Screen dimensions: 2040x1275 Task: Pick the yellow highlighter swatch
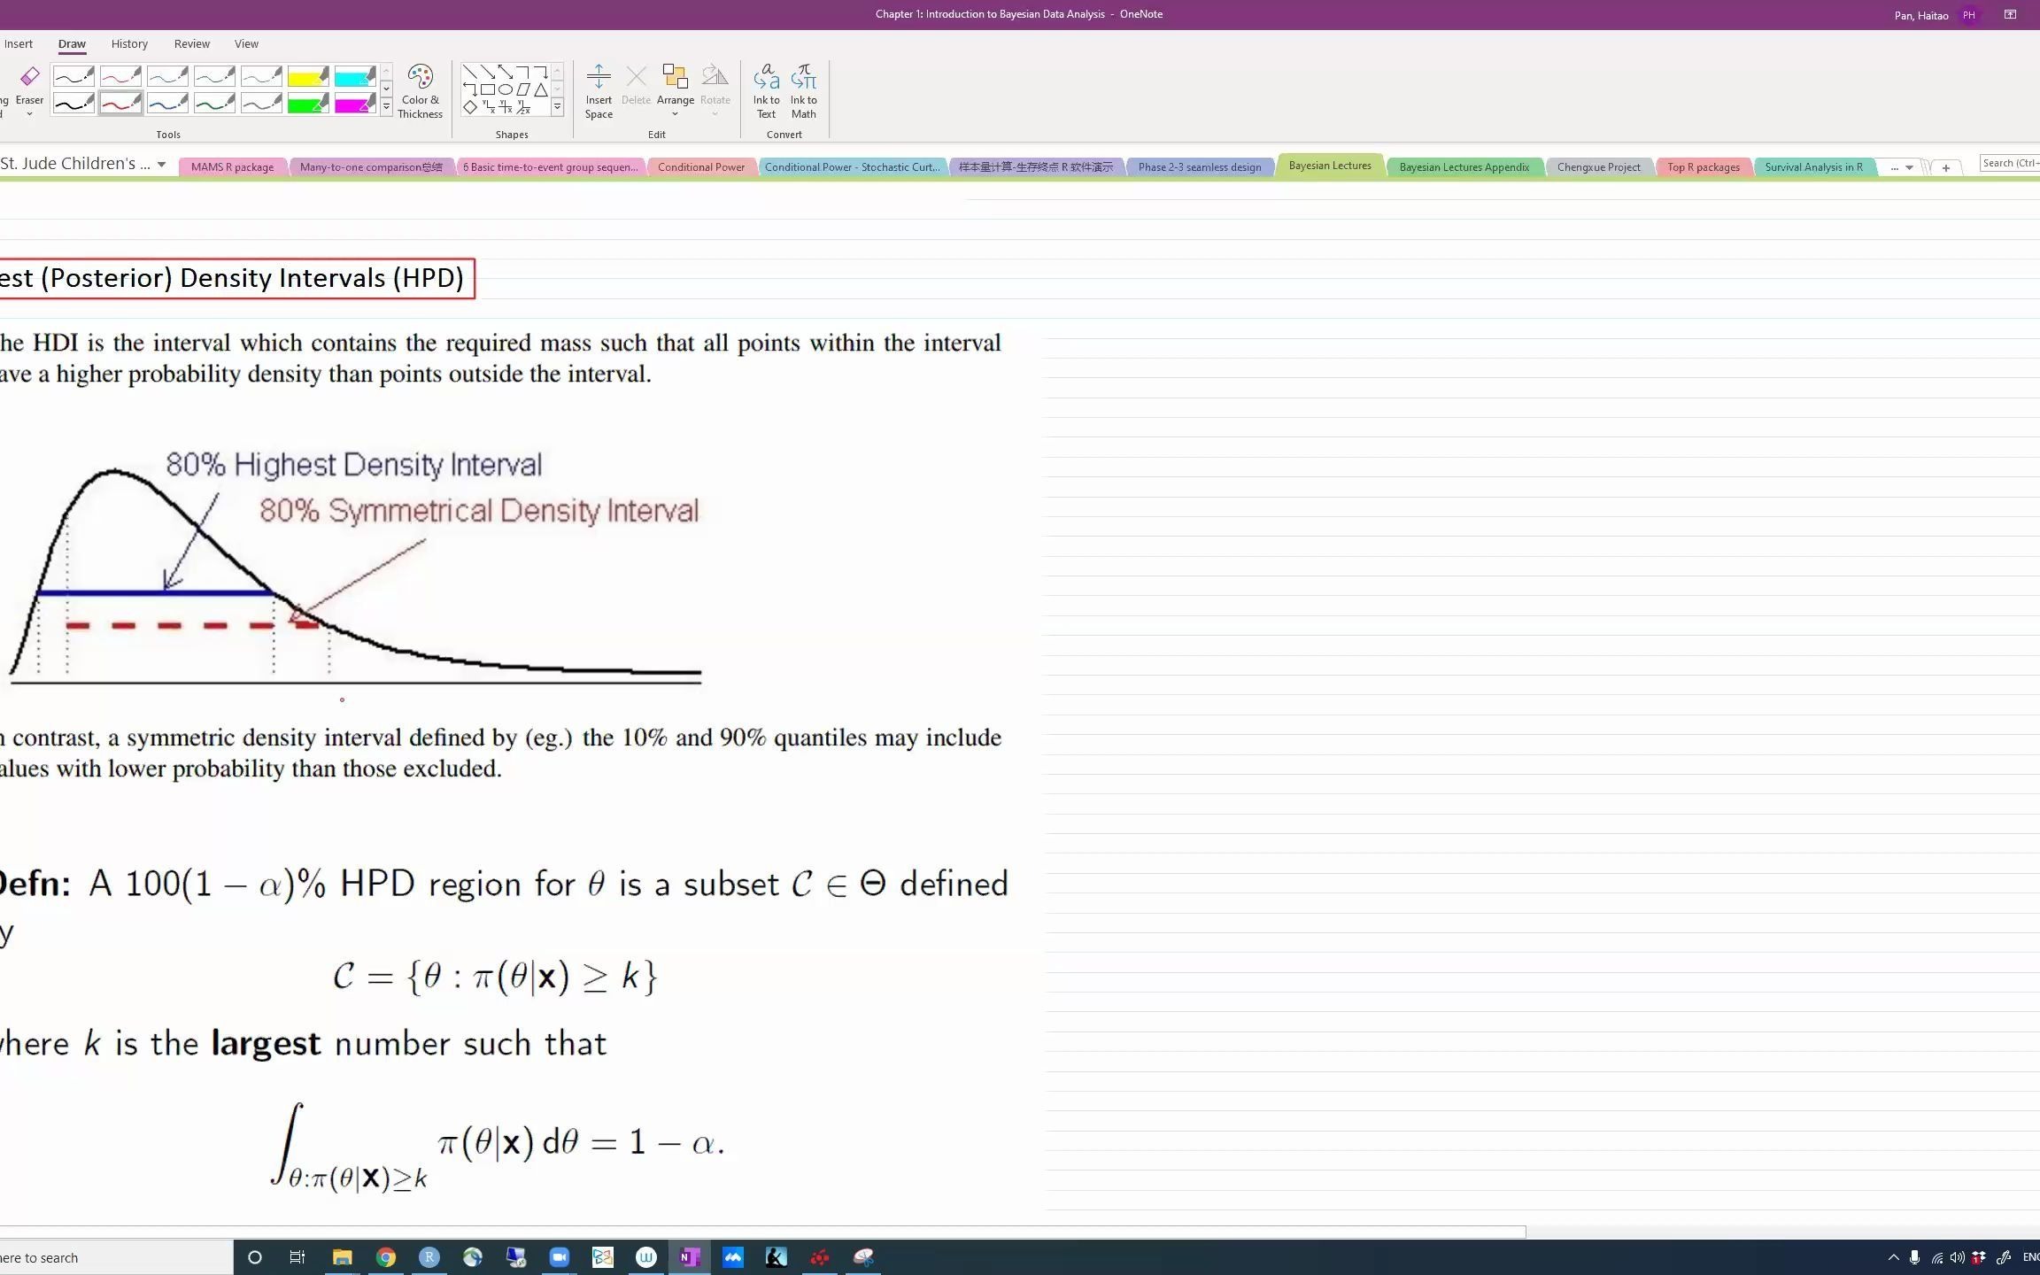click(307, 76)
